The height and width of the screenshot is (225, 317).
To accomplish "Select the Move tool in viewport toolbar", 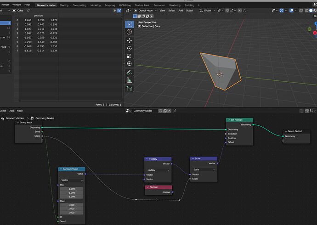I will click(x=130, y=40).
